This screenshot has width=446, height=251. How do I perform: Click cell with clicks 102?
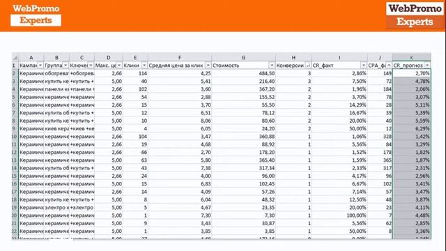135,89
